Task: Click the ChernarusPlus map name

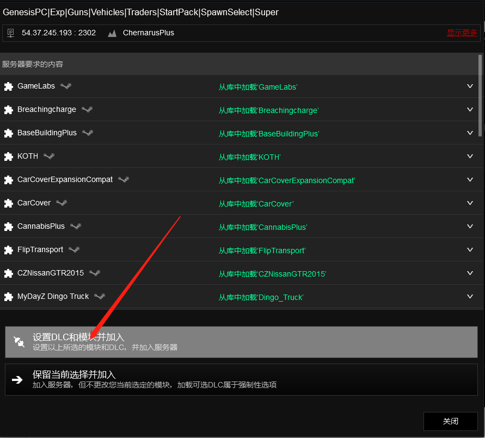Action: pos(149,33)
